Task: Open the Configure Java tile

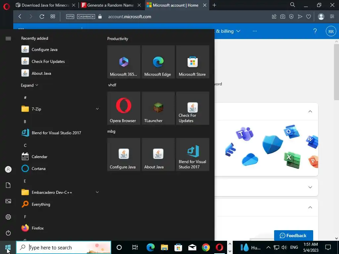Action: 124,154
